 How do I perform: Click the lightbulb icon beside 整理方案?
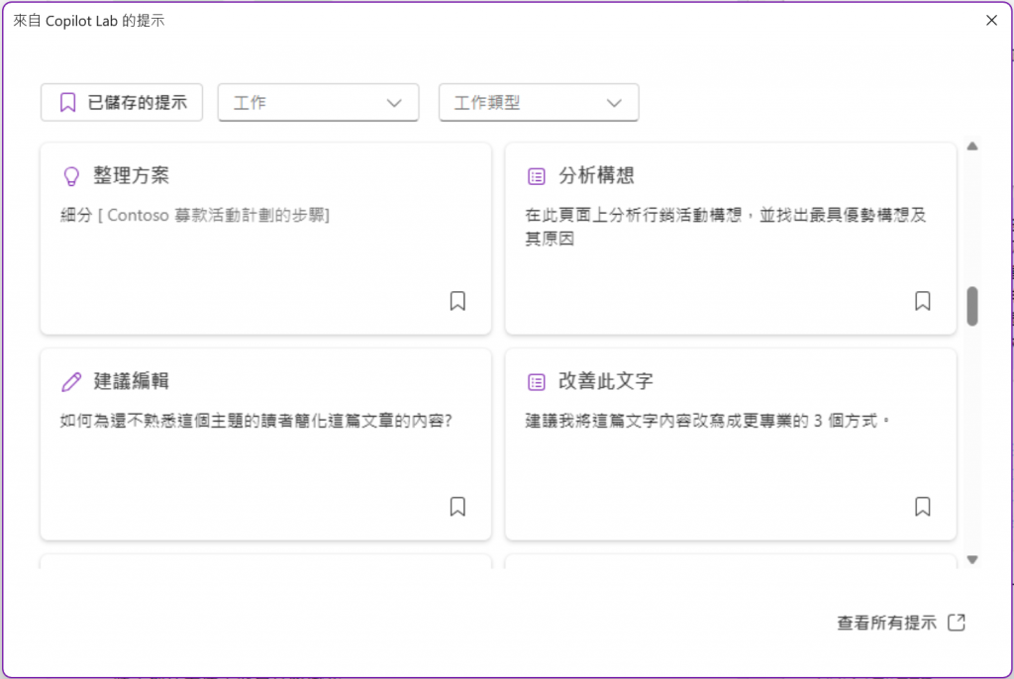71,176
